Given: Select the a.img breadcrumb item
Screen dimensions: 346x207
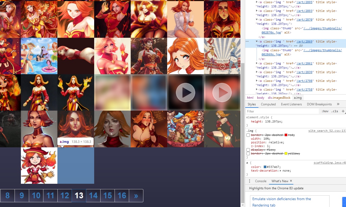Looking at the screenshot, I should [298, 97].
